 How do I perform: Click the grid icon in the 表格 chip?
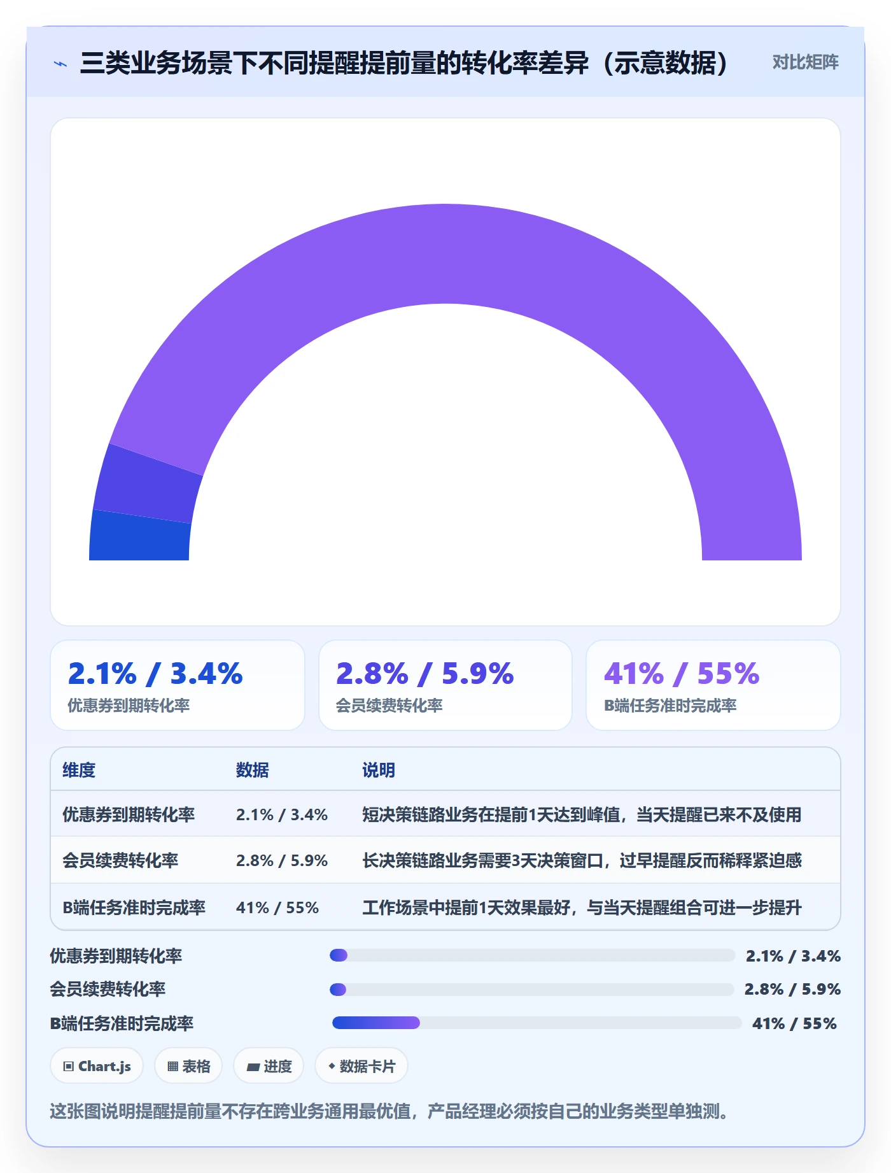tap(172, 1067)
